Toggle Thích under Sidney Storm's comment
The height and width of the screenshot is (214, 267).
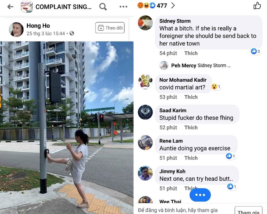(191, 53)
